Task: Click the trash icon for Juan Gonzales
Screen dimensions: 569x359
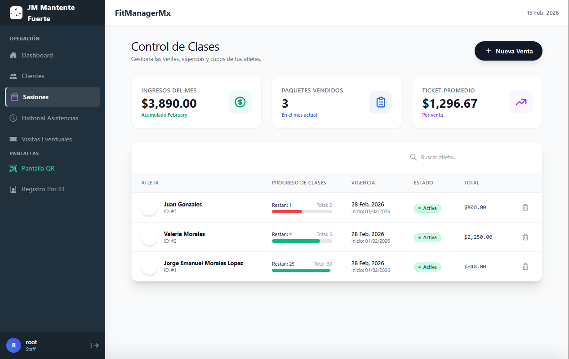Action: click(x=525, y=207)
